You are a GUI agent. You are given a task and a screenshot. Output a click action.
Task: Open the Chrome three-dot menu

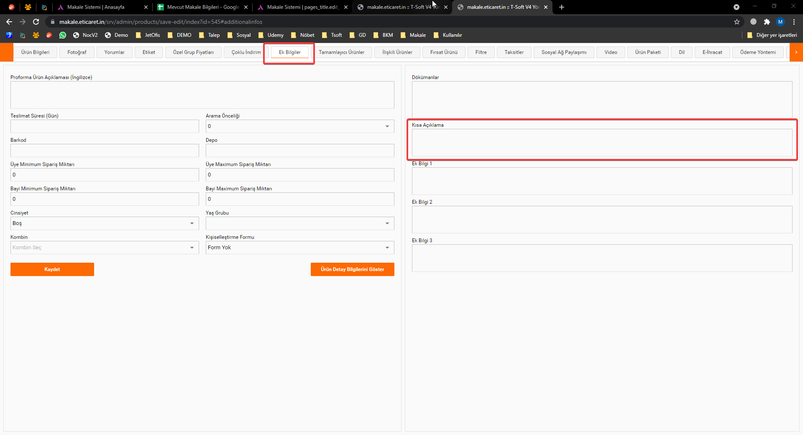point(794,22)
